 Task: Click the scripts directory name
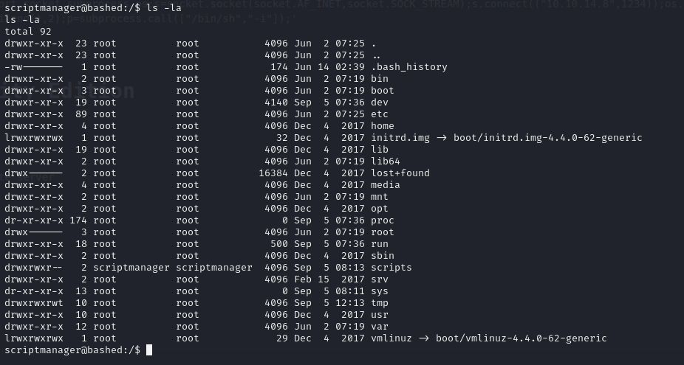pyautogui.click(x=391, y=268)
